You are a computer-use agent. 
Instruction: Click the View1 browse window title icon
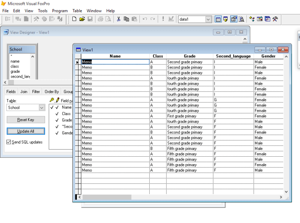(x=78, y=50)
